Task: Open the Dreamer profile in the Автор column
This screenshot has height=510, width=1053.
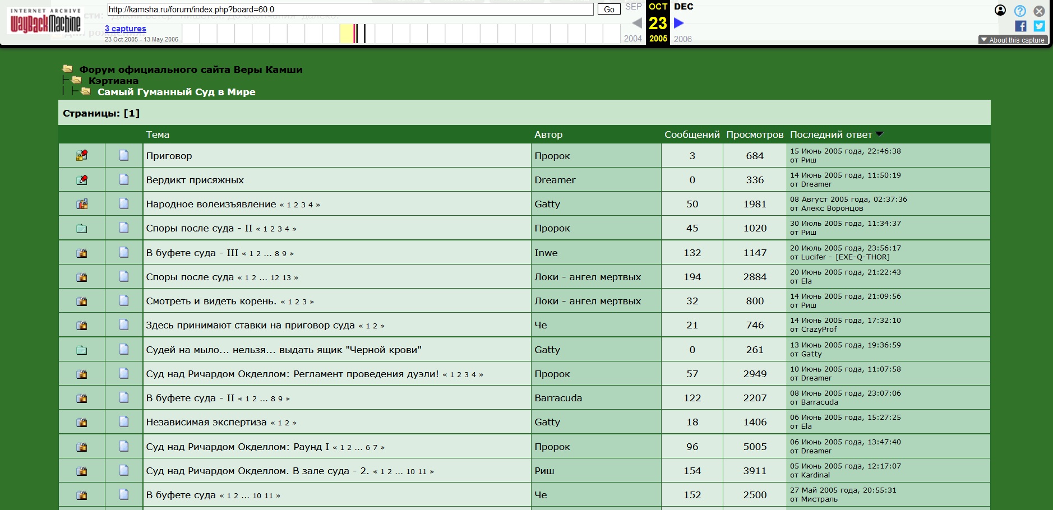Action: tap(555, 180)
